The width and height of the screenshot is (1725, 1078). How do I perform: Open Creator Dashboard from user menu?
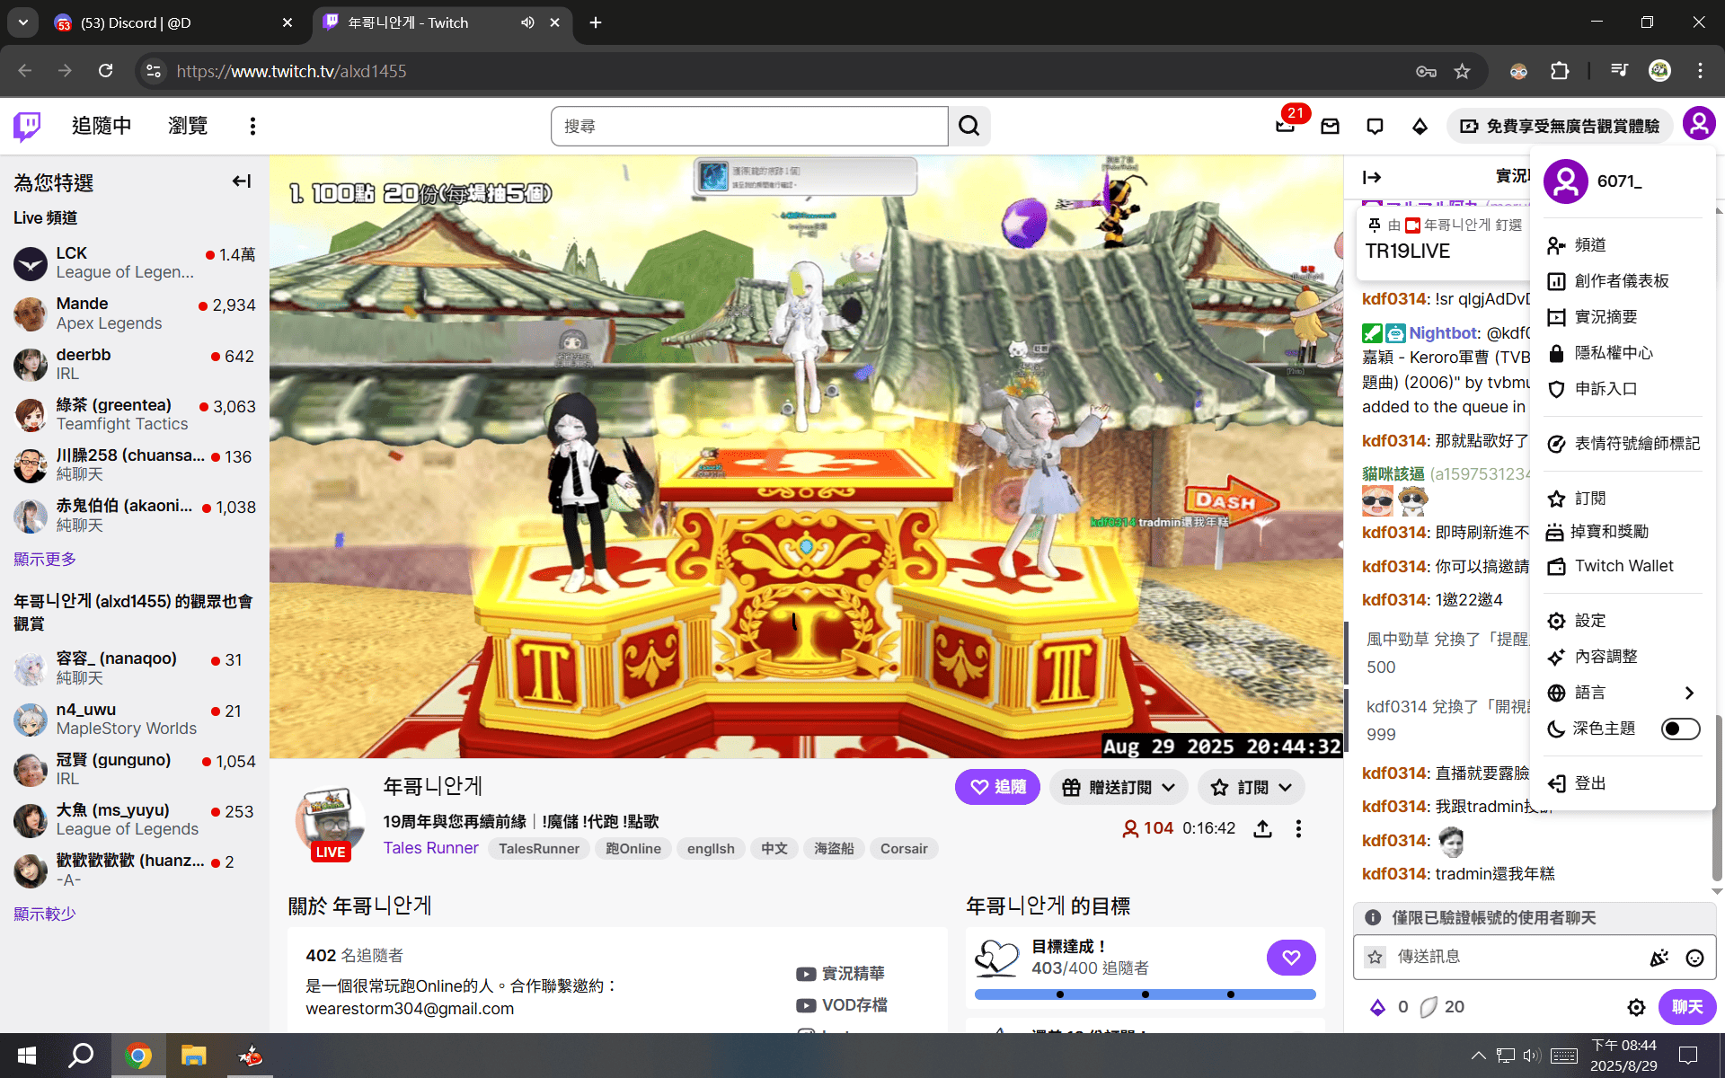[1621, 281]
